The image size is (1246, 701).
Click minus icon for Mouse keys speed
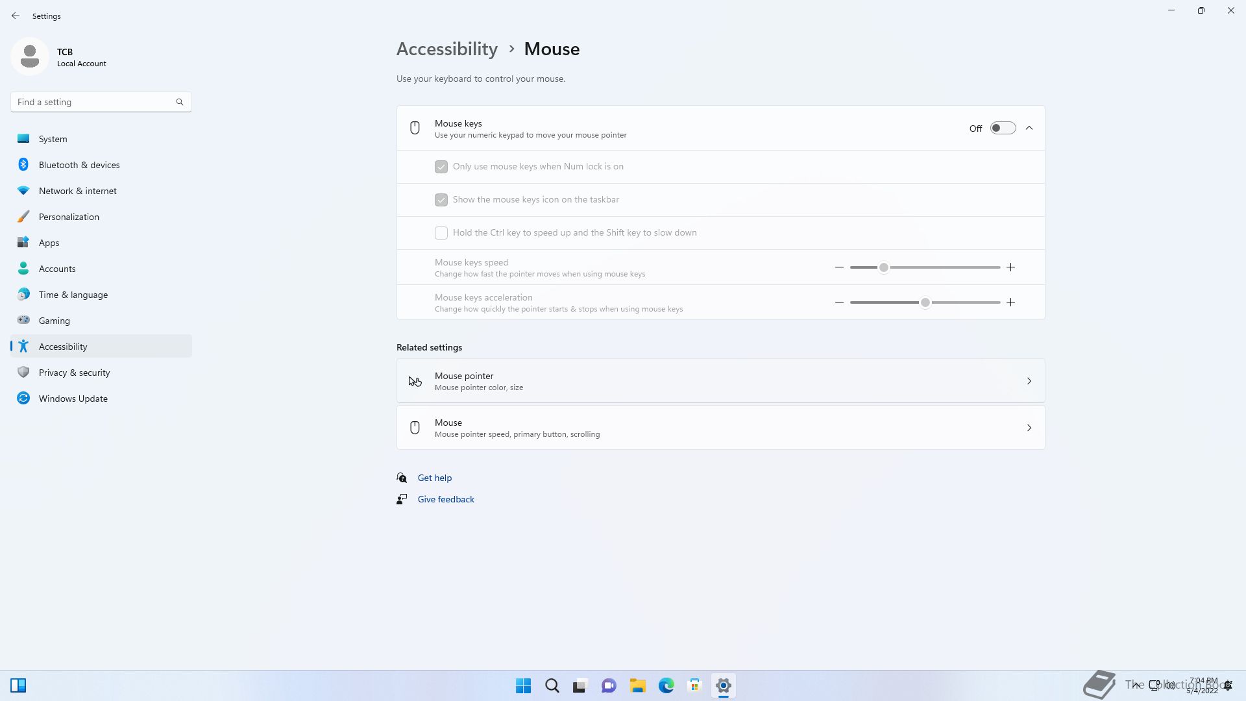tap(839, 267)
